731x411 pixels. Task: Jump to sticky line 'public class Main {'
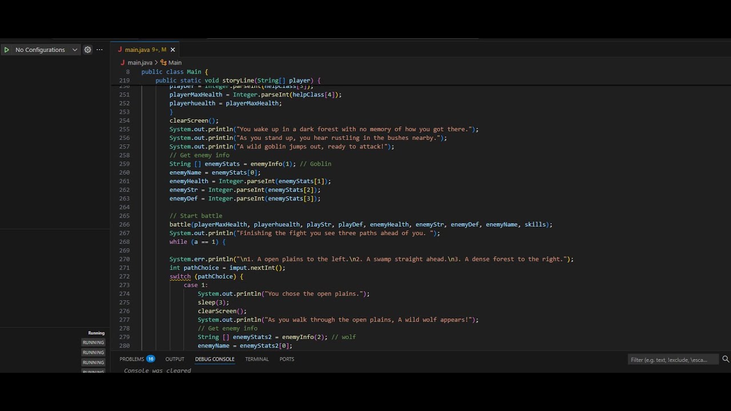pyautogui.click(x=175, y=72)
